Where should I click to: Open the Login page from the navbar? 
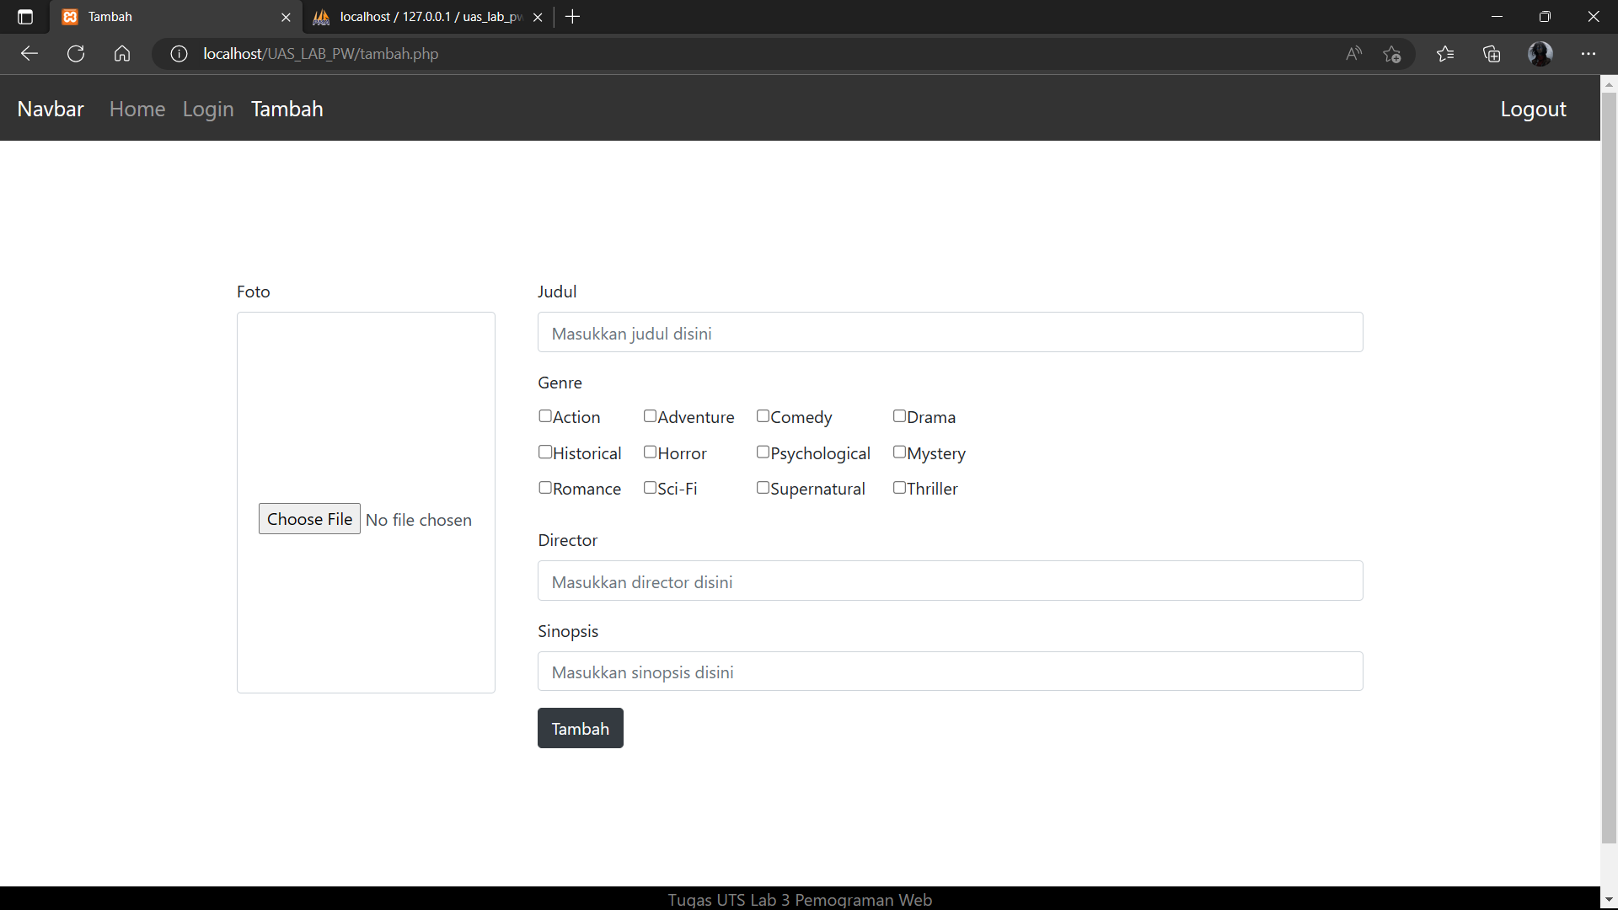coord(207,109)
